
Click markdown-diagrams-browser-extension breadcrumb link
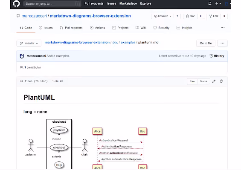click(77, 42)
